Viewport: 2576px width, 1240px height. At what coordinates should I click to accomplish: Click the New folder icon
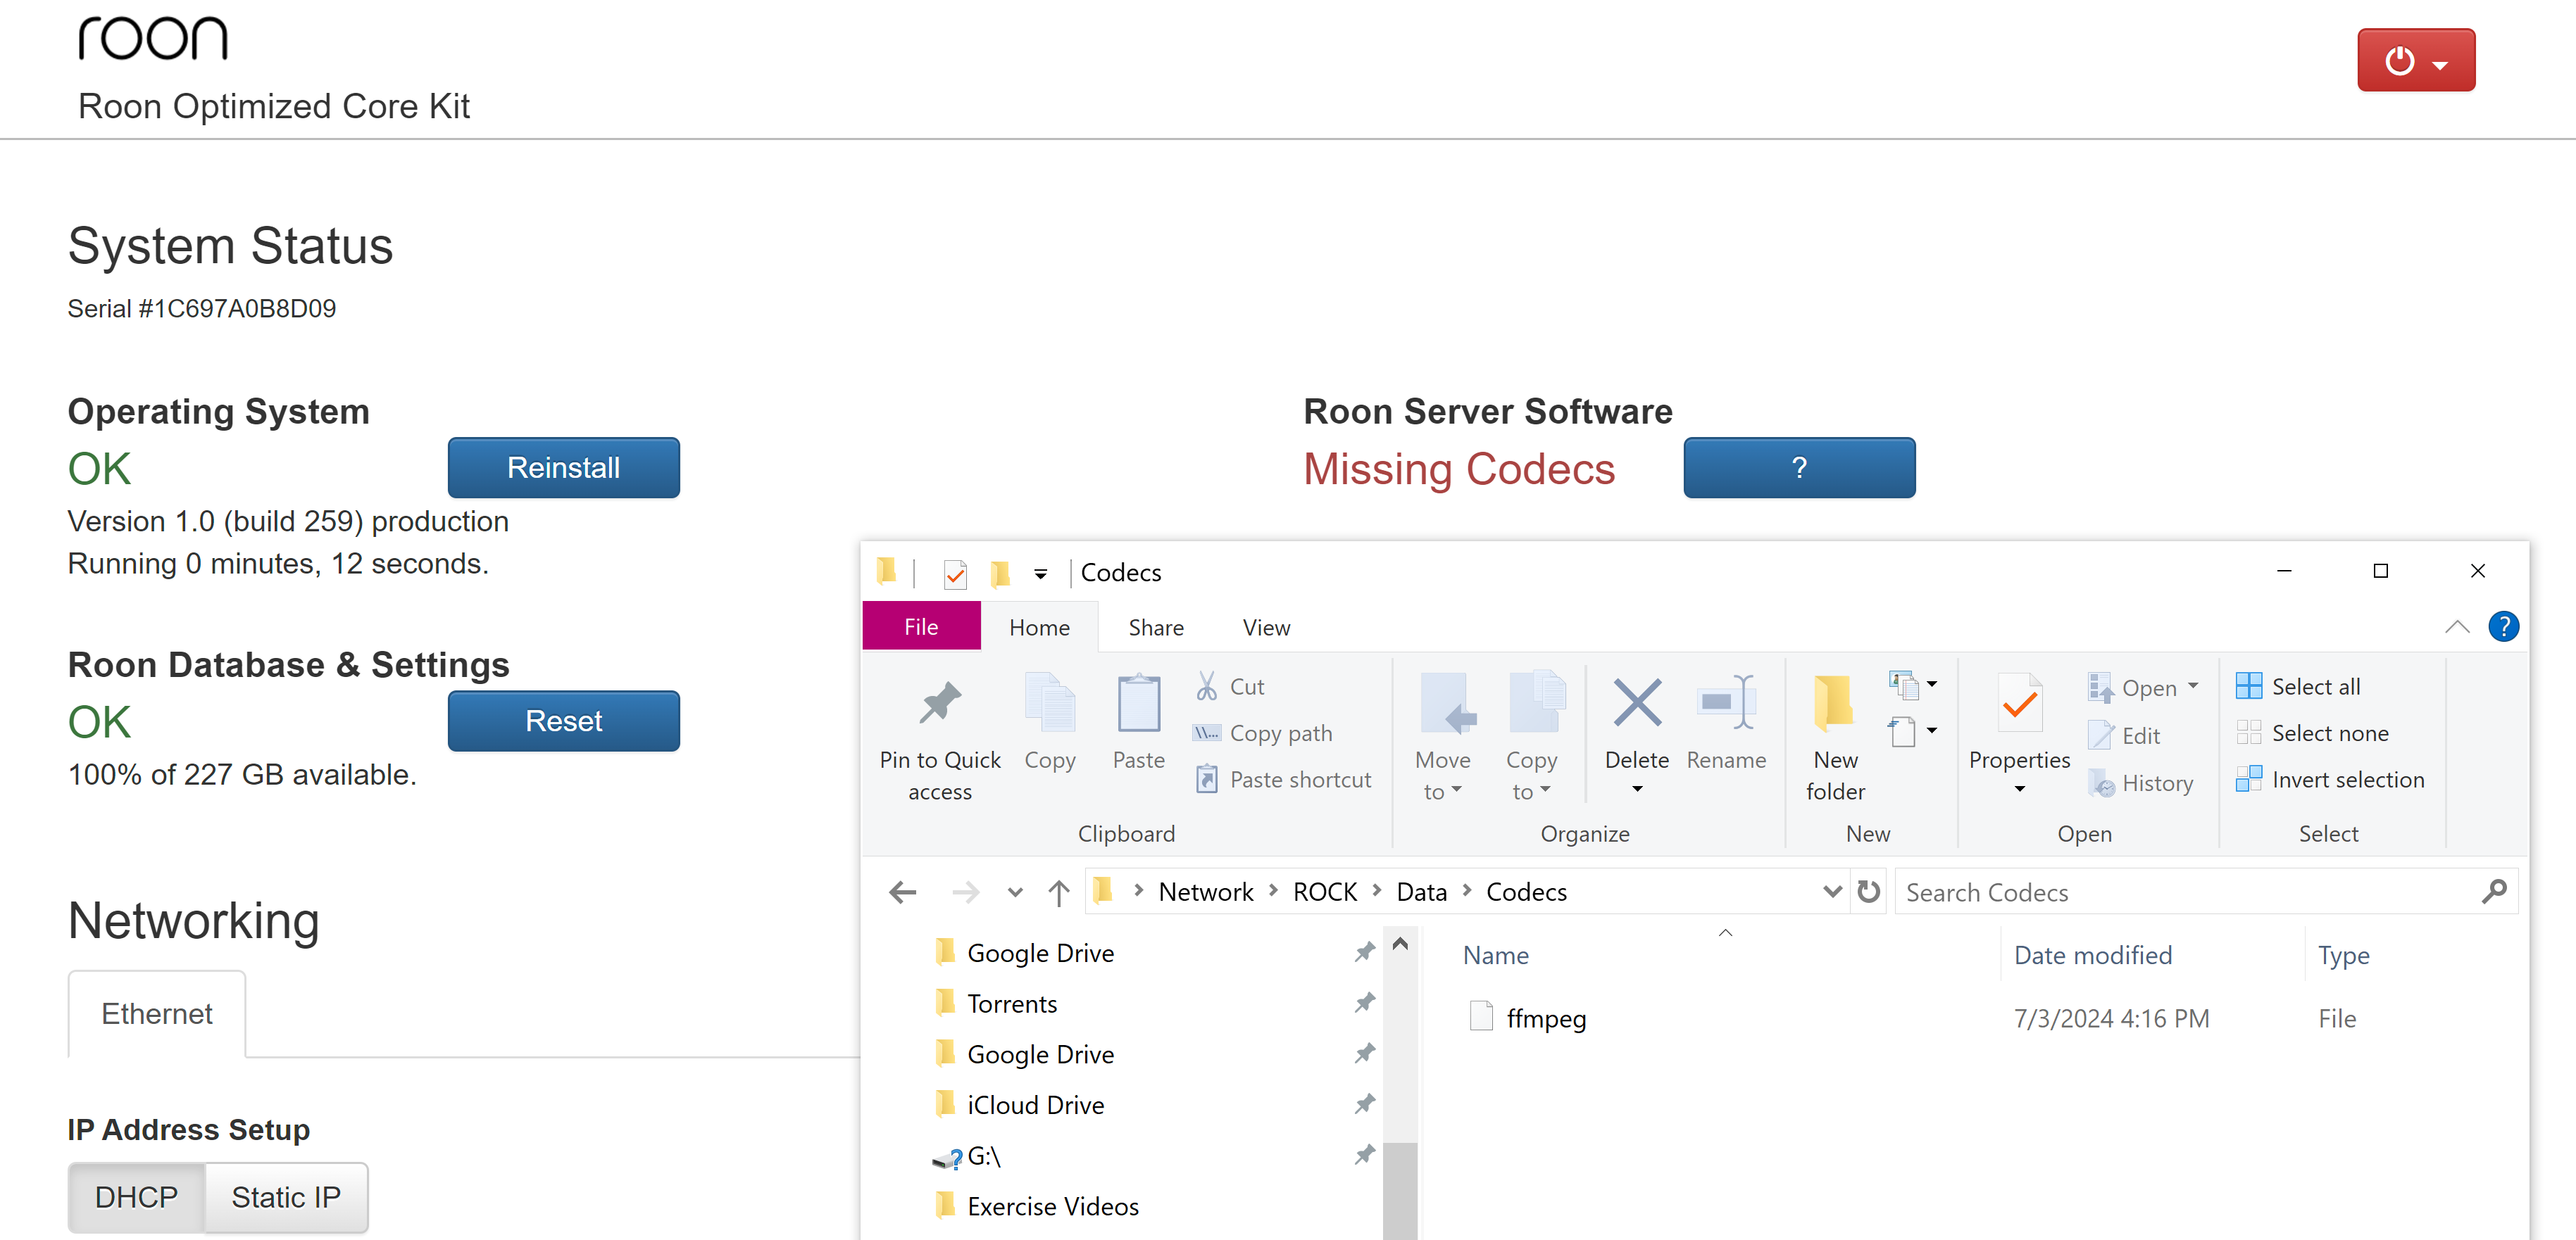click(1834, 702)
